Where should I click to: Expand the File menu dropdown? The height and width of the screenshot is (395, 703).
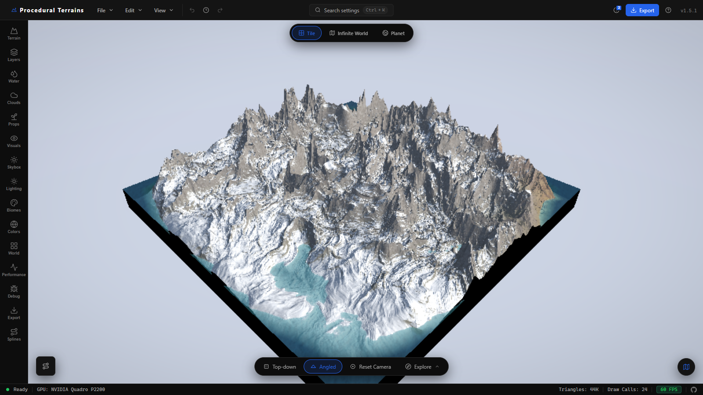tap(105, 10)
